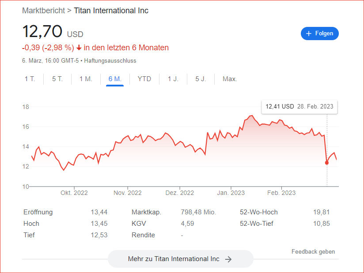Click the KGV label
The height and width of the screenshot is (273, 364).
[x=139, y=224]
